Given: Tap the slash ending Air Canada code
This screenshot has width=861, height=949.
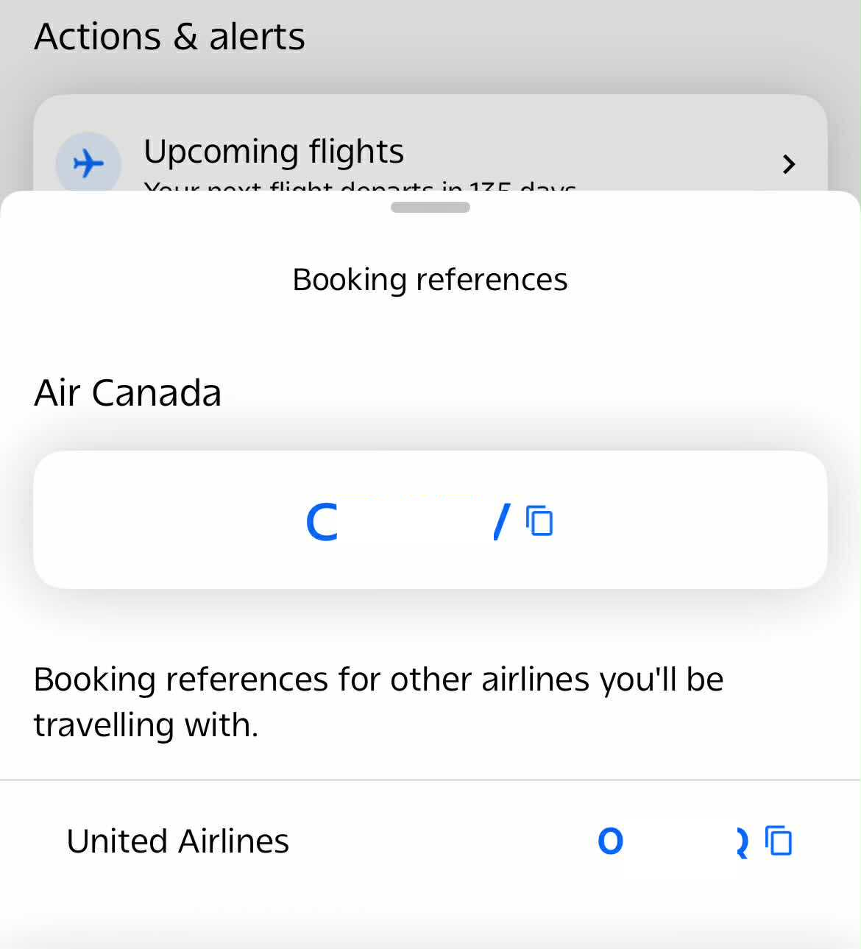Looking at the screenshot, I should [x=501, y=522].
